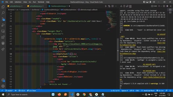Open the Windows Start menu
Image resolution: width=173 pixels, height=97 pixels.
[3, 95]
